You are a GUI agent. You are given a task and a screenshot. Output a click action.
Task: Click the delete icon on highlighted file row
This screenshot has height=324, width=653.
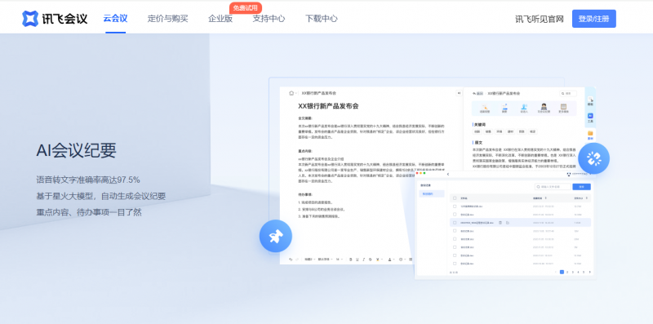[x=500, y=223]
